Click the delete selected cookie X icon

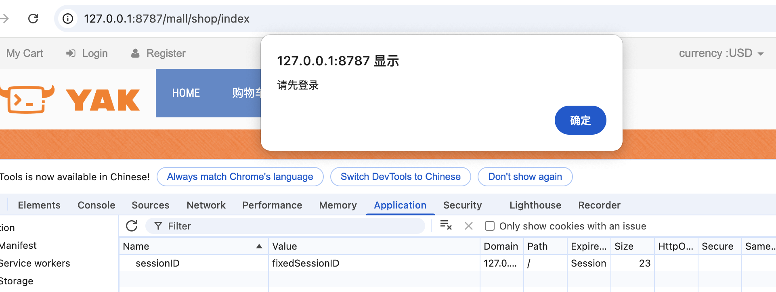[x=468, y=226]
